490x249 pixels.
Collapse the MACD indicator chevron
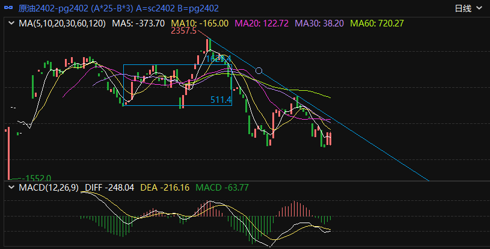(x=11, y=188)
